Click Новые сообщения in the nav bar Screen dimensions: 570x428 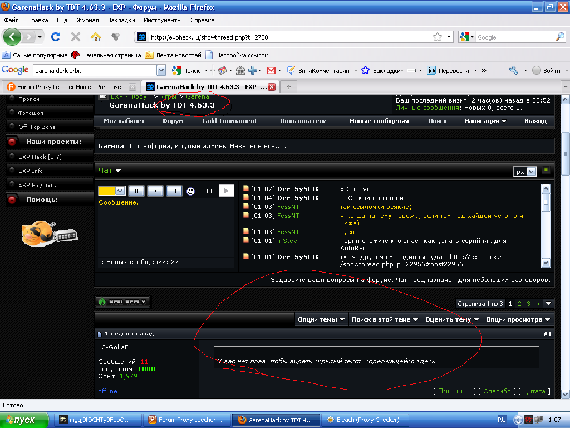coord(379,121)
